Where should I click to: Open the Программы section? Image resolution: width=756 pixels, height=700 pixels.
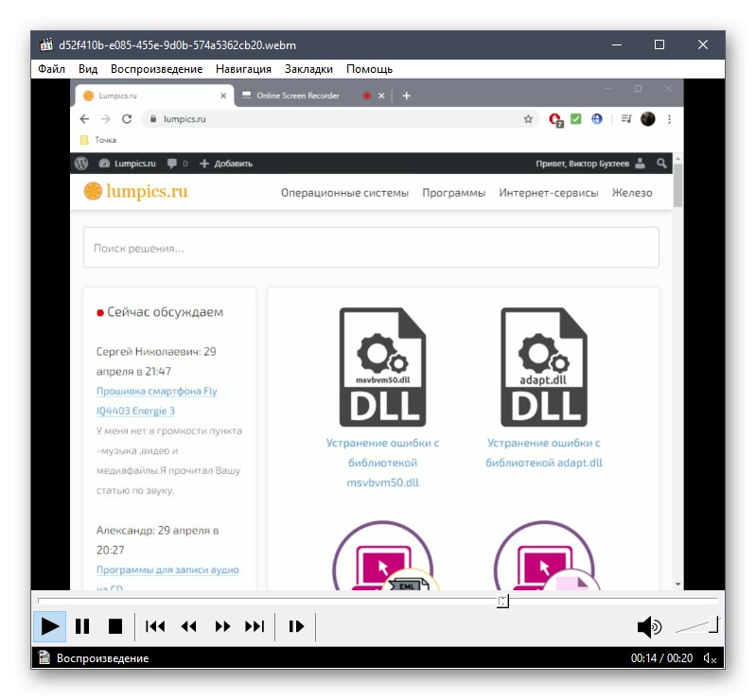(x=454, y=193)
